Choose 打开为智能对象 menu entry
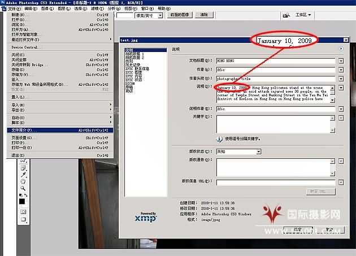The width and height of the screenshot is (356, 256). point(60,34)
